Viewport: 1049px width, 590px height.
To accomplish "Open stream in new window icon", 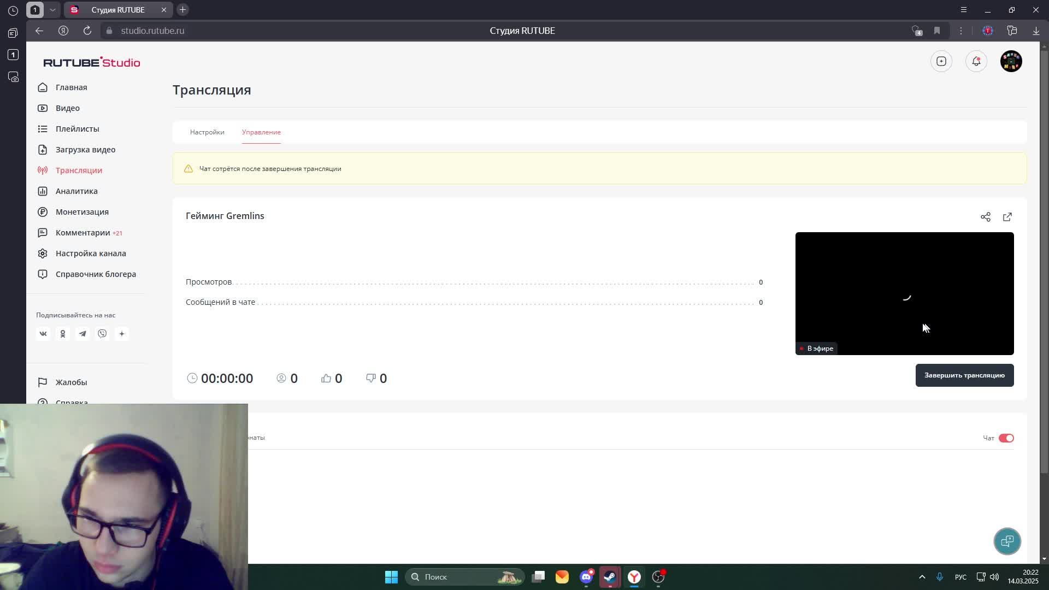I will 1007,217.
